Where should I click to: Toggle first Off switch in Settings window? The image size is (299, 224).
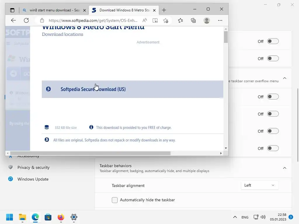tap(273, 41)
